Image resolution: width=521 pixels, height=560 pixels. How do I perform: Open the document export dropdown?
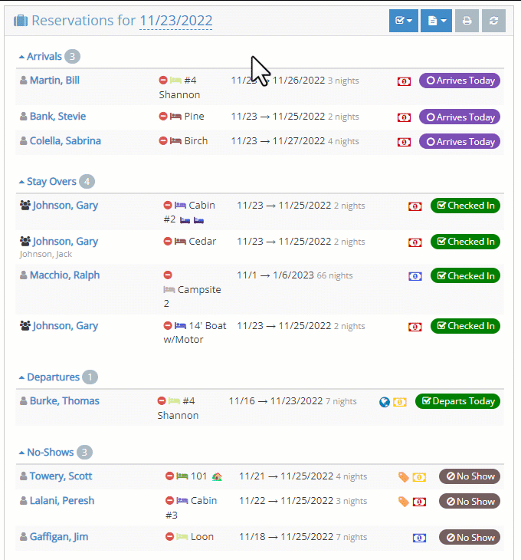click(436, 21)
